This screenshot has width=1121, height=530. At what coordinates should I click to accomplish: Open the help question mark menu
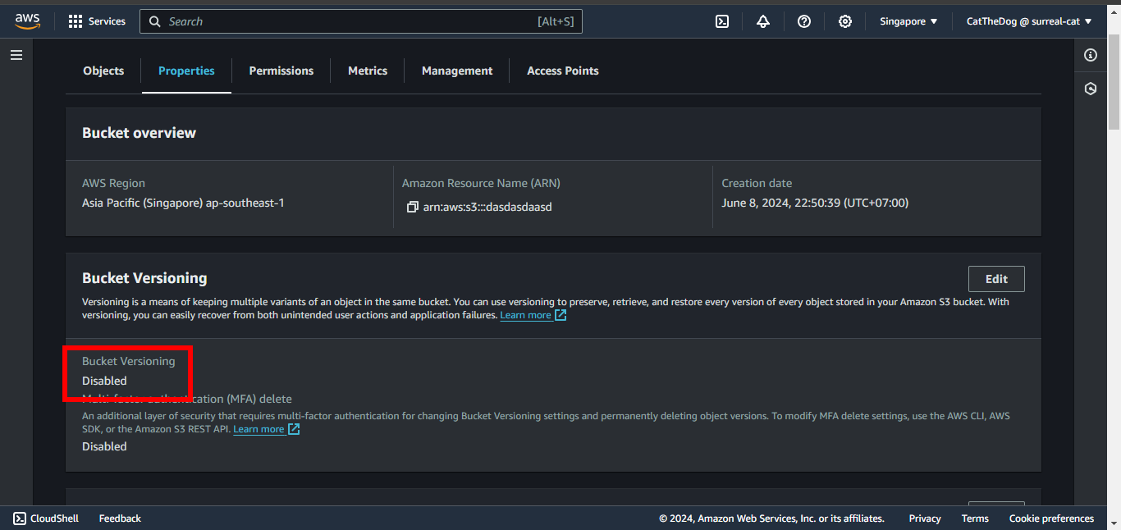click(x=804, y=21)
